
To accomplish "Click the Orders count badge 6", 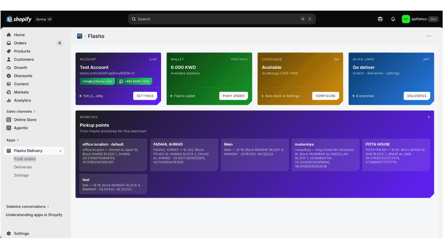I will coord(59,43).
